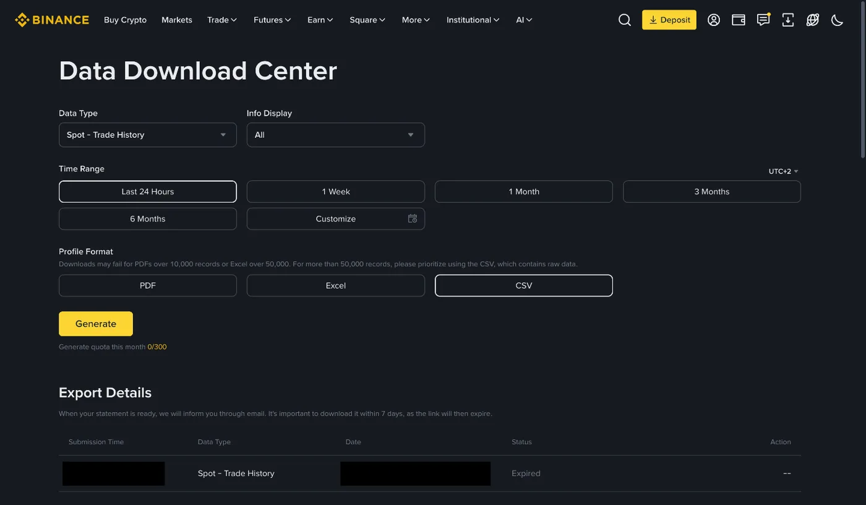Click the page vertical scrollbar
This screenshot has width=866, height=505.
pos(862,80)
